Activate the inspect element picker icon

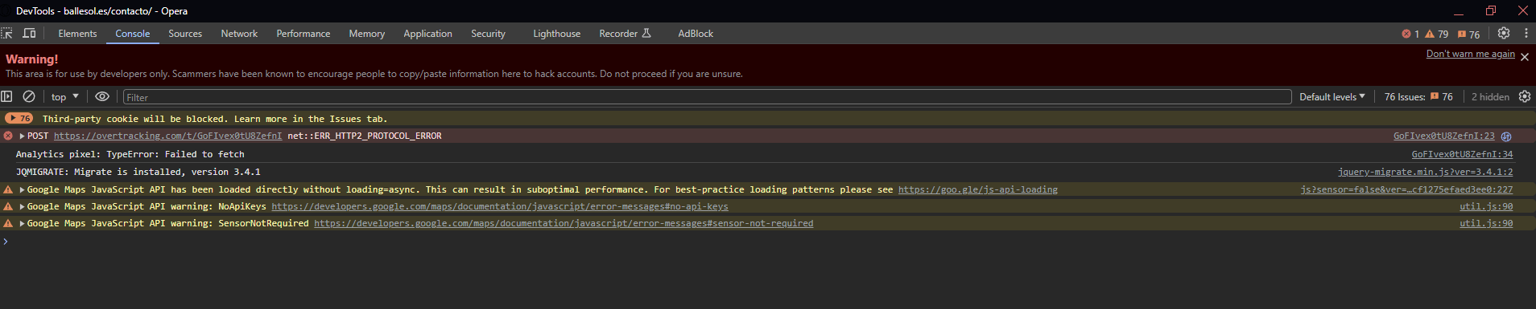[7, 33]
